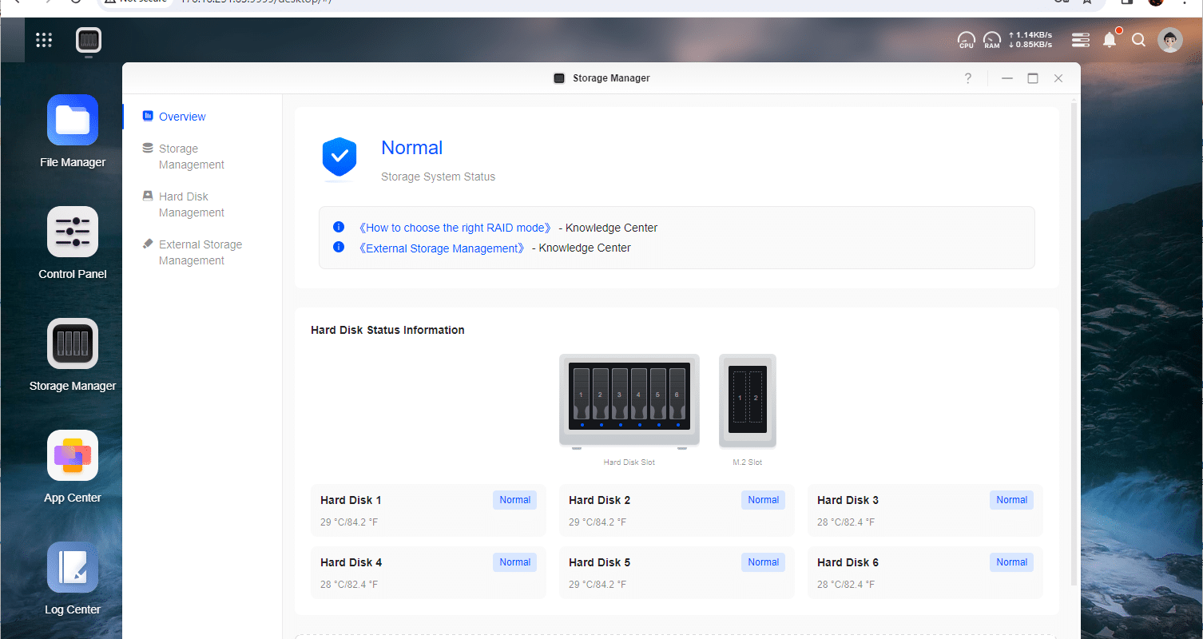Click Normal badge of Hard Disk 5

coord(763,562)
